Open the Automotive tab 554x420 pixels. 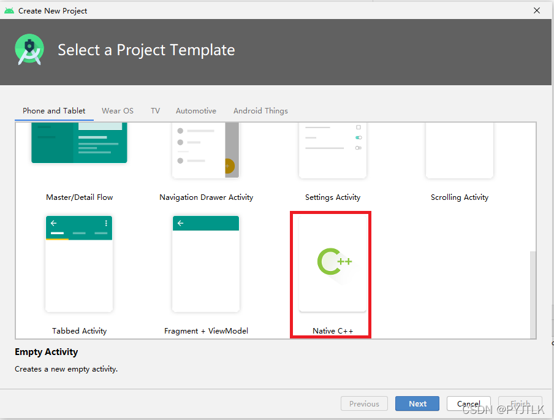pos(196,111)
